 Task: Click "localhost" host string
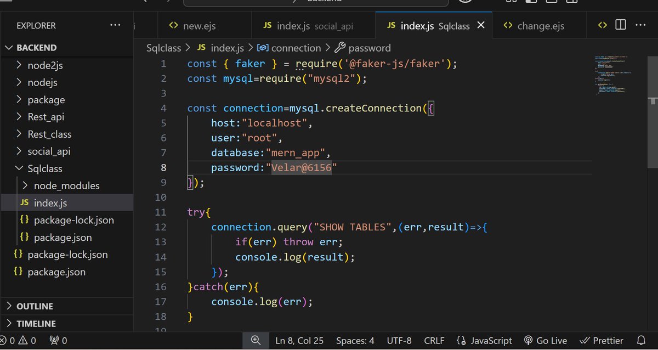[x=274, y=123]
